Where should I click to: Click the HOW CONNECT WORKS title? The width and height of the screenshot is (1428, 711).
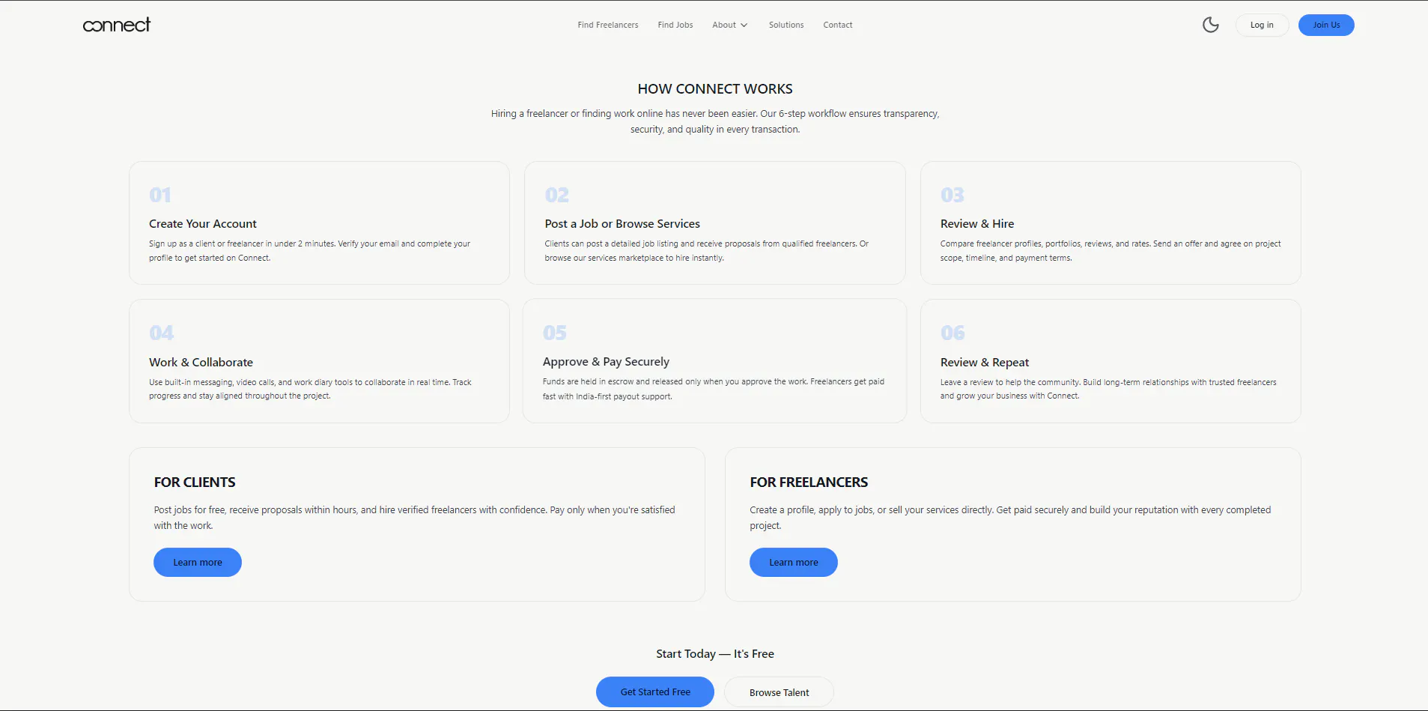click(715, 89)
